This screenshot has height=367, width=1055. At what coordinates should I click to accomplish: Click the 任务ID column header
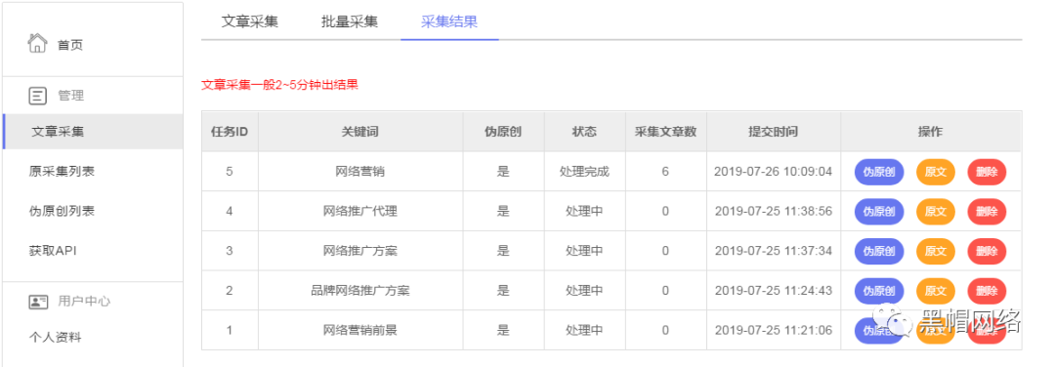point(230,132)
